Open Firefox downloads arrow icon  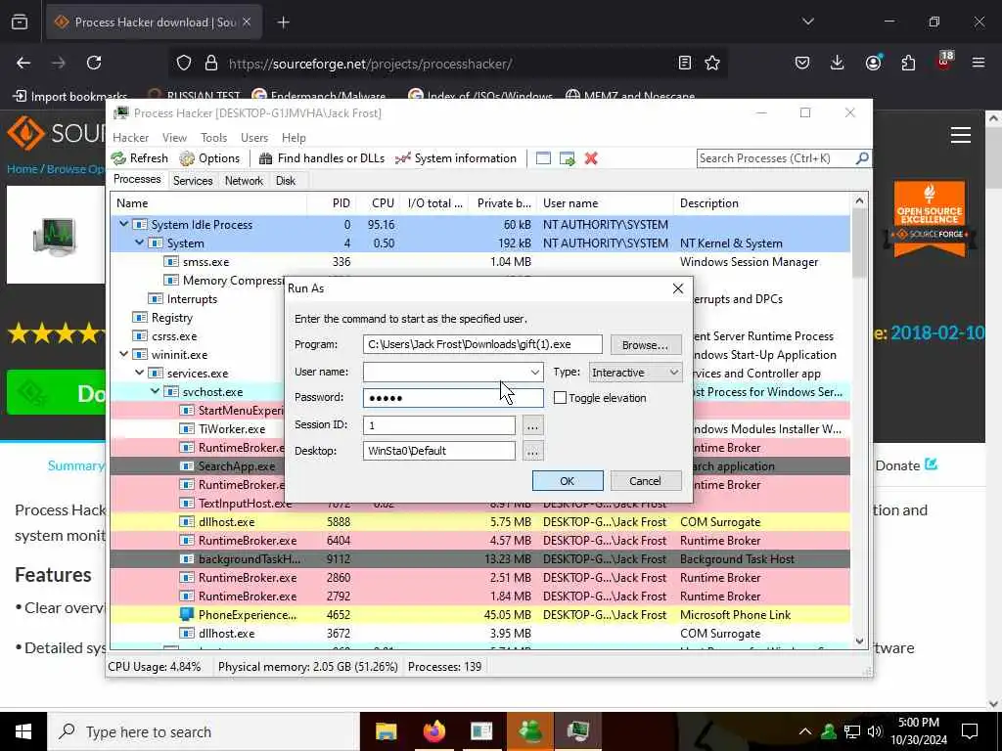coord(838,63)
